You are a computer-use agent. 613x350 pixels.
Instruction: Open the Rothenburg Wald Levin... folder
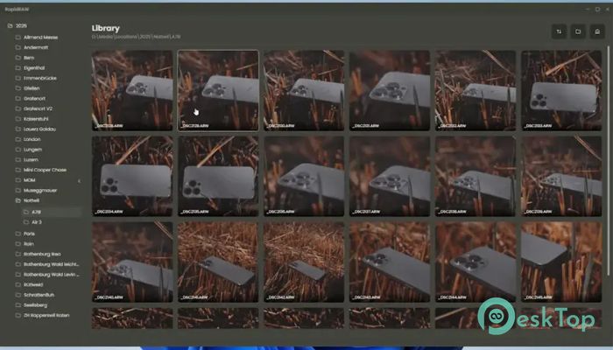pos(51,274)
